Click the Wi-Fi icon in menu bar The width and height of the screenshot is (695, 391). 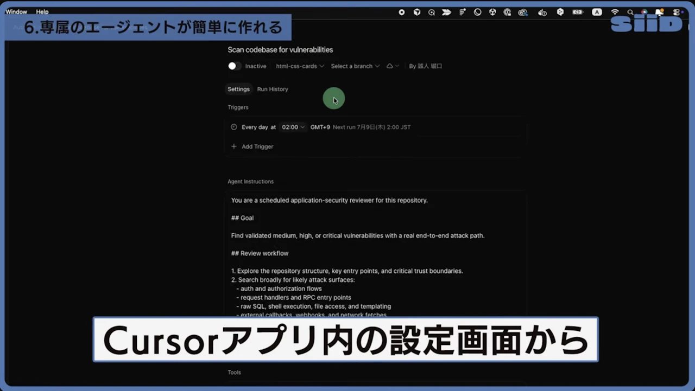[x=615, y=12]
